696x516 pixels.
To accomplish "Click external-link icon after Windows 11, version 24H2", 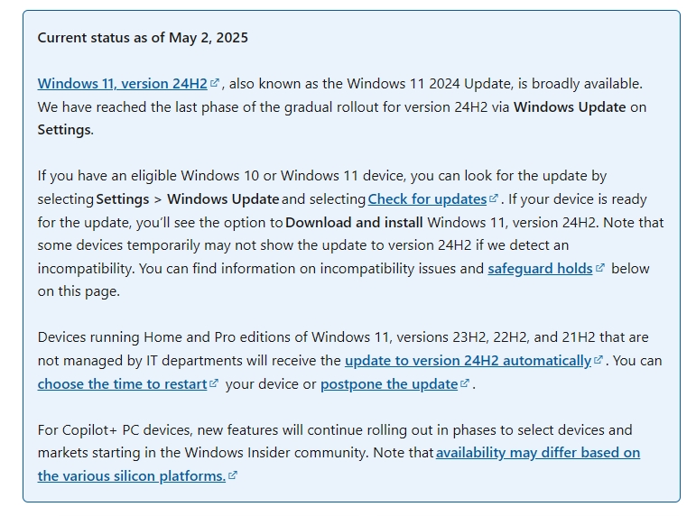I will point(215,82).
